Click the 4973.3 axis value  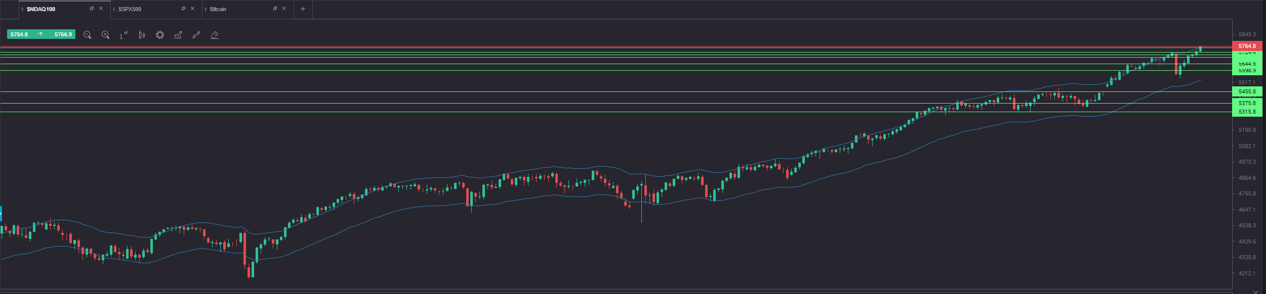coord(1247,162)
